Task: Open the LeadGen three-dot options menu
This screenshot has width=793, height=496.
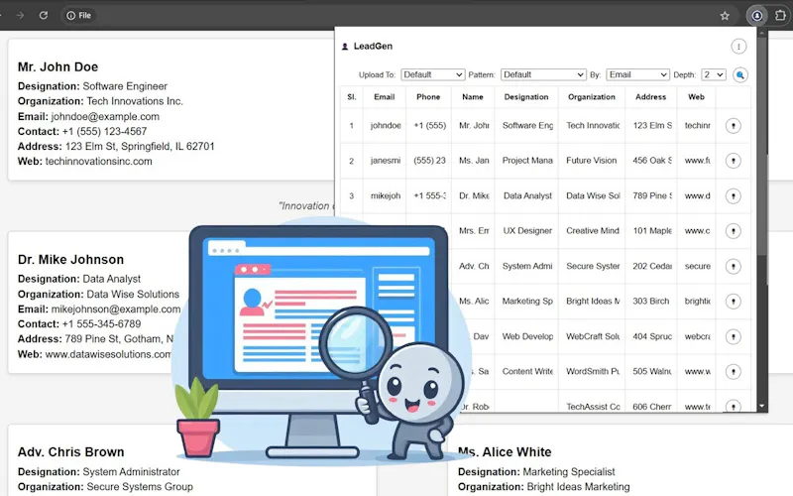Action: (x=738, y=47)
